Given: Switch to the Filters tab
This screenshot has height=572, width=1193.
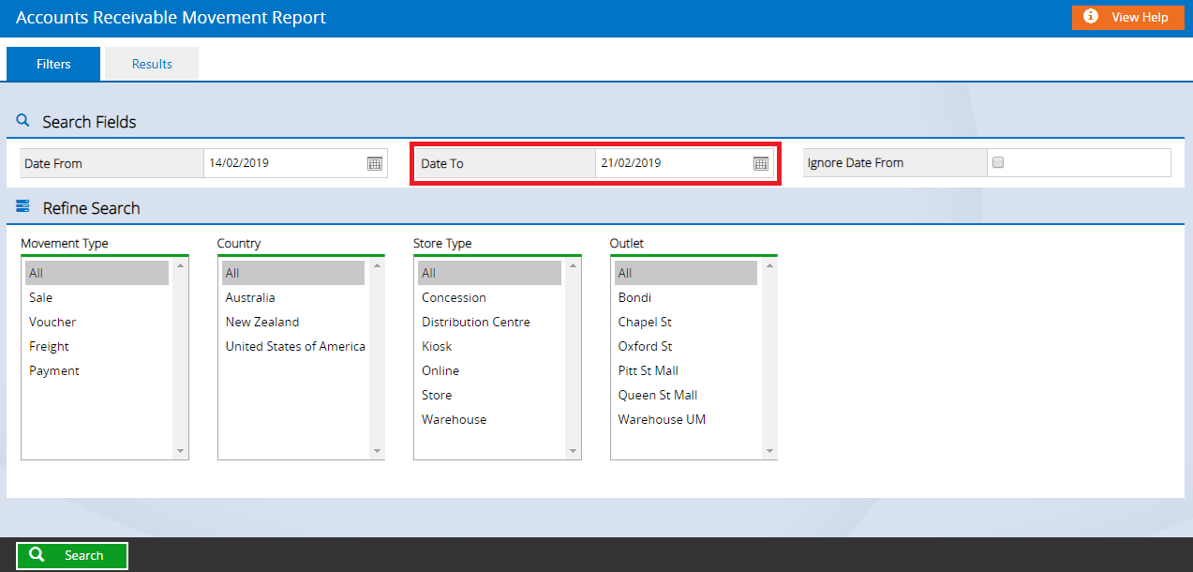Looking at the screenshot, I should coord(53,64).
